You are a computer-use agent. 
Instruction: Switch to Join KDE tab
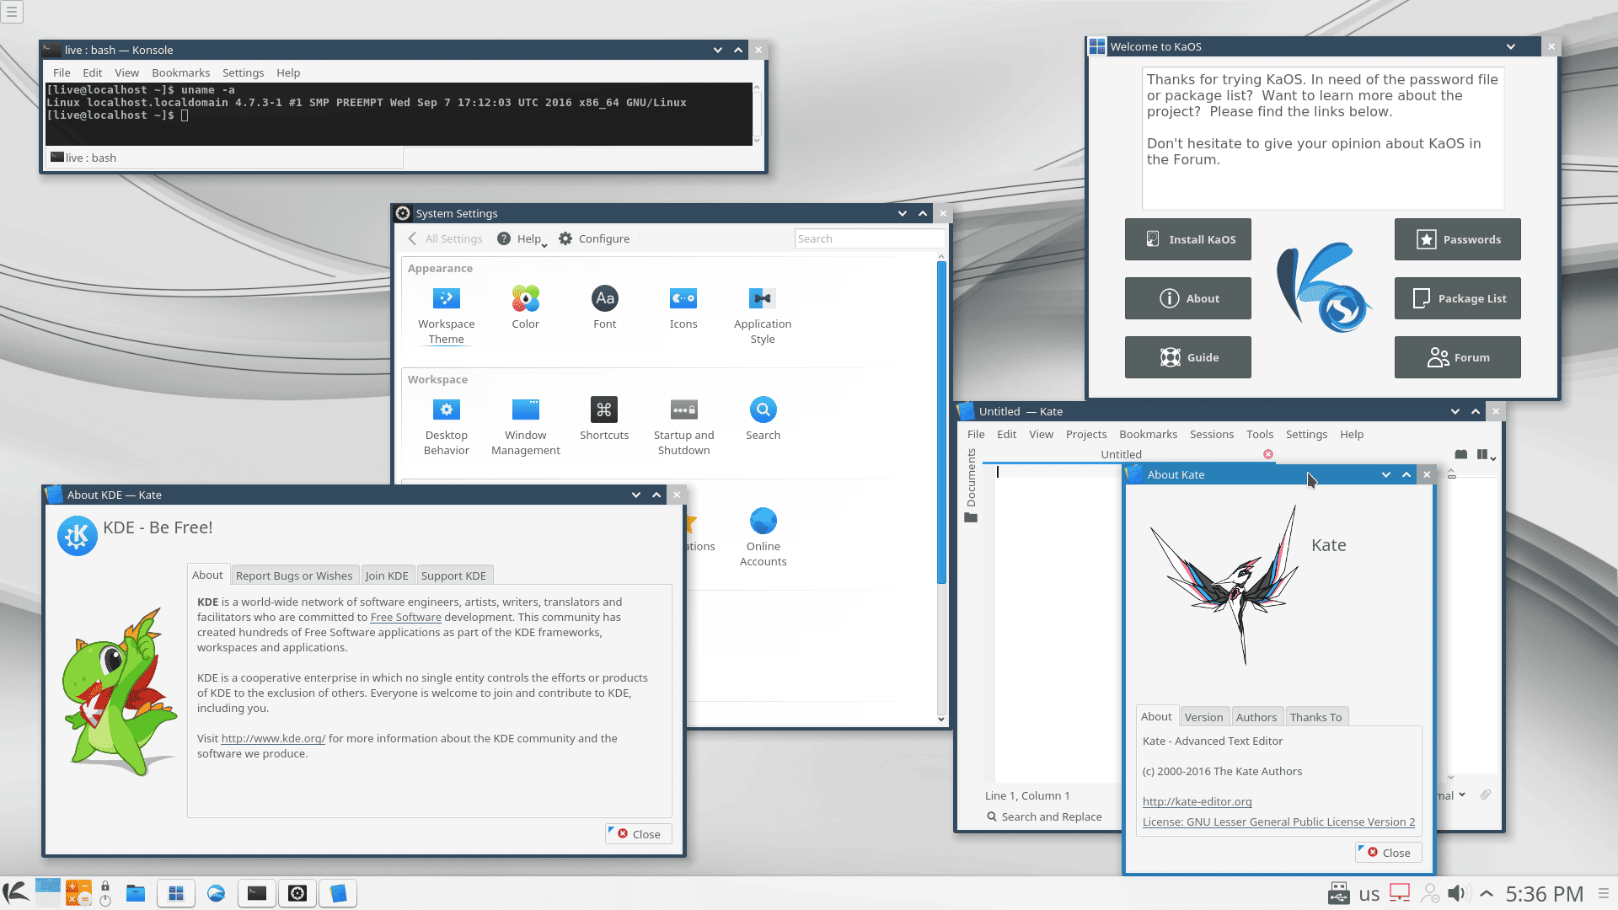point(387,575)
